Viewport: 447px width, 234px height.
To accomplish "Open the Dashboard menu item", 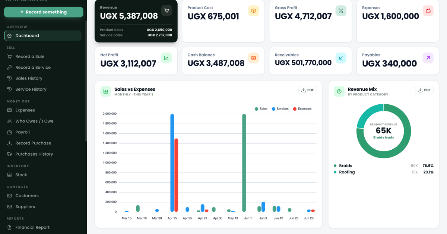I will pyautogui.click(x=43, y=36).
